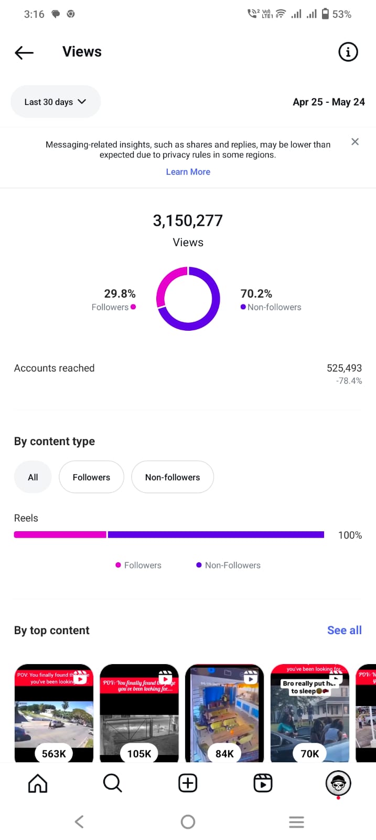The image size is (376, 840).
Task: Select the Non-followers content filter
Action: click(173, 477)
